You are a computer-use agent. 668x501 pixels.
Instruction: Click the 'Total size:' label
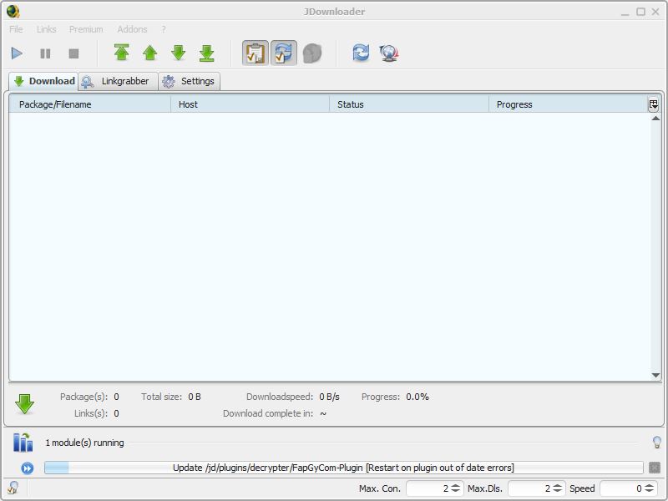click(x=162, y=397)
